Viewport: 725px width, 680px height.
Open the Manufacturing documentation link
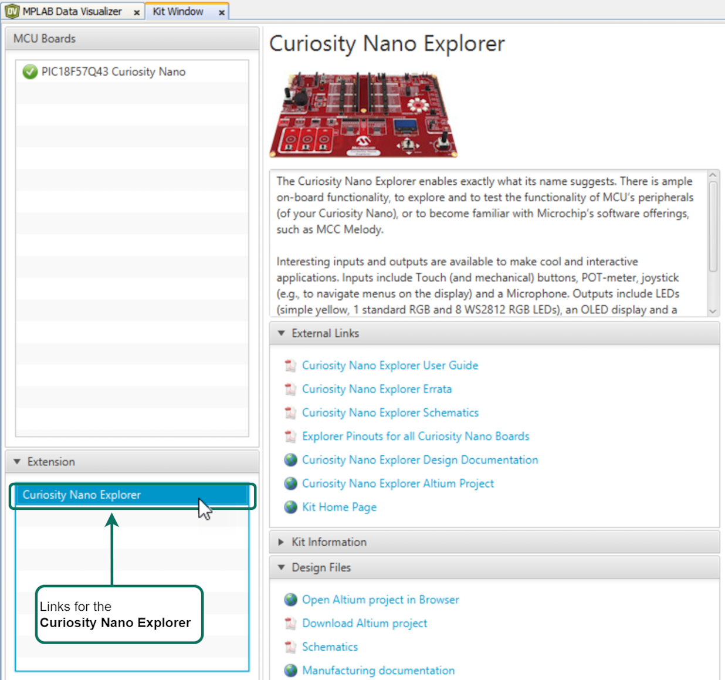click(378, 670)
